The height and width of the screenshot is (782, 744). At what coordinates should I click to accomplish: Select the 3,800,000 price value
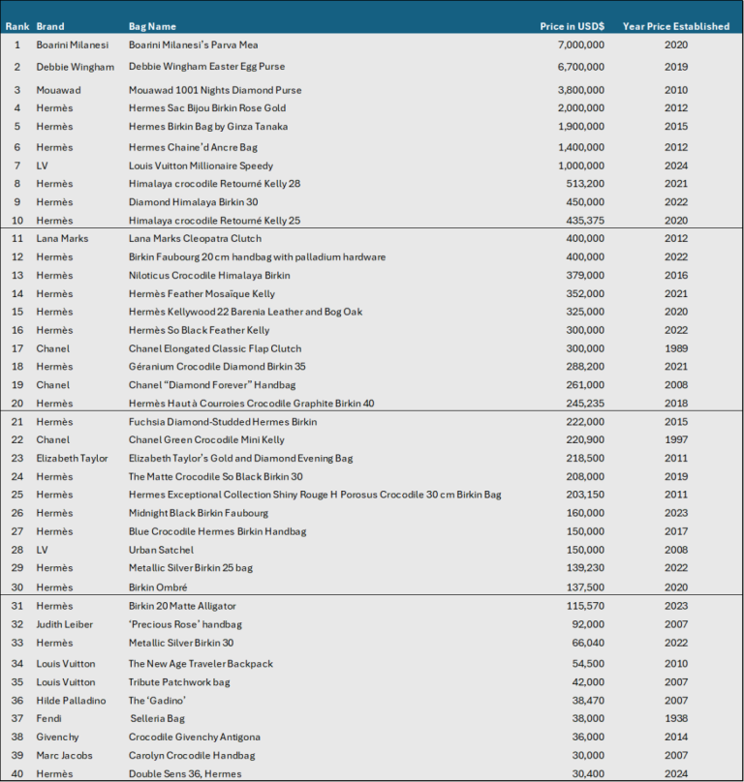(581, 90)
